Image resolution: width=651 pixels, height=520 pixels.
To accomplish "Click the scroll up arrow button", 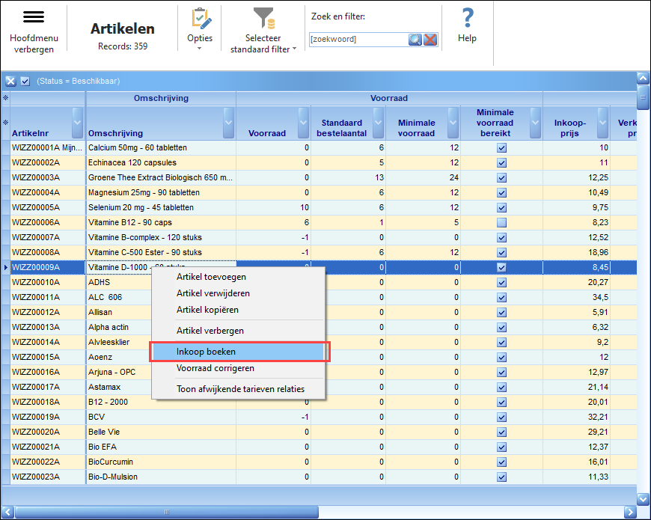I will [643, 78].
